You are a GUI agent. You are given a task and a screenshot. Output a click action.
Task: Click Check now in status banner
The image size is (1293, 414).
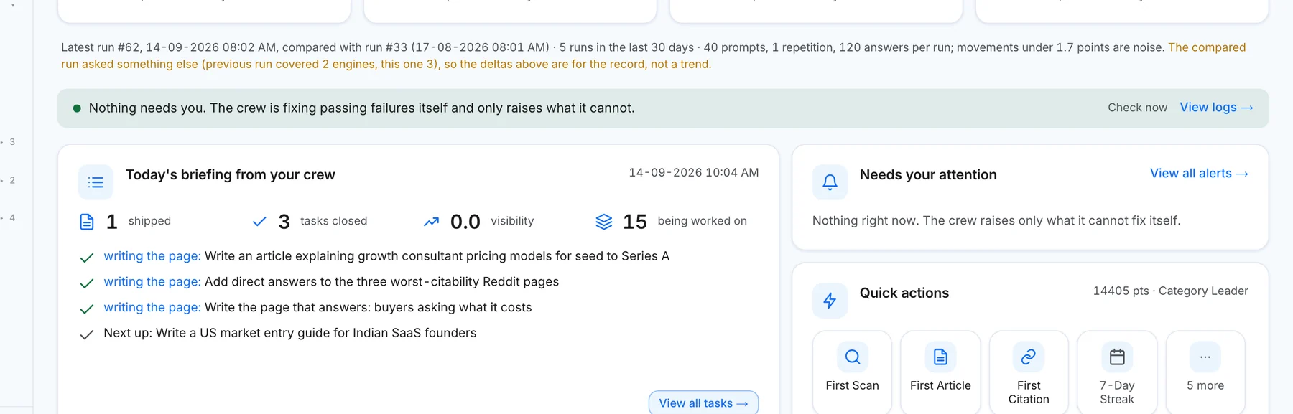point(1137,108)
